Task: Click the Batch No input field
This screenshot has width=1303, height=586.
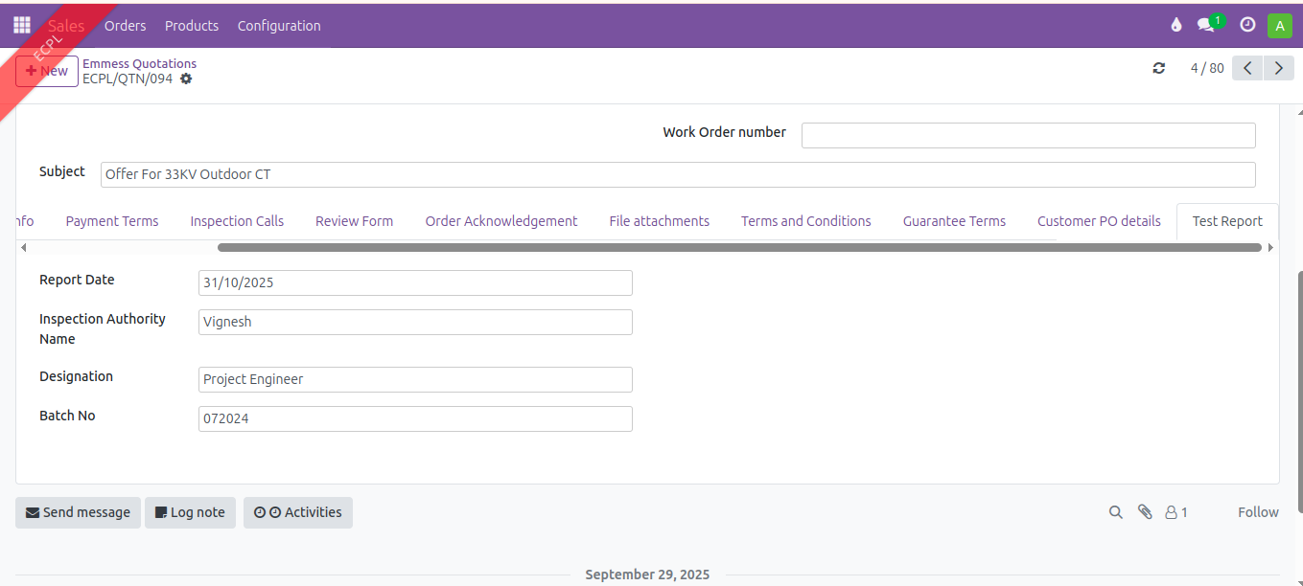Action: point(415,418)
